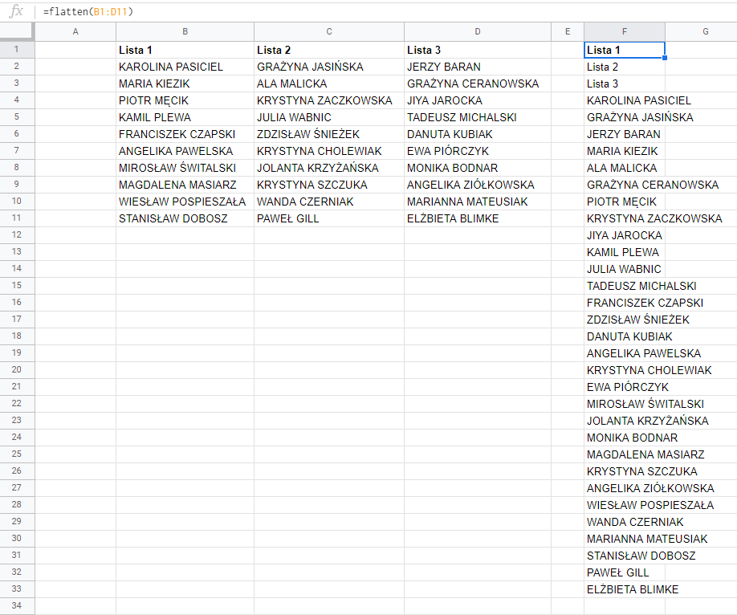Click the fx function icon
Viewport: 737px width, 615px height.
click(16, 10)
